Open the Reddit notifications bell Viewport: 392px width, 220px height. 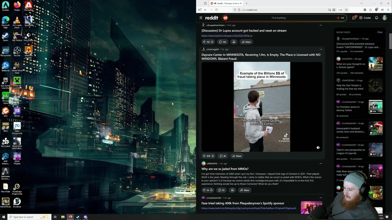point(376,18)
